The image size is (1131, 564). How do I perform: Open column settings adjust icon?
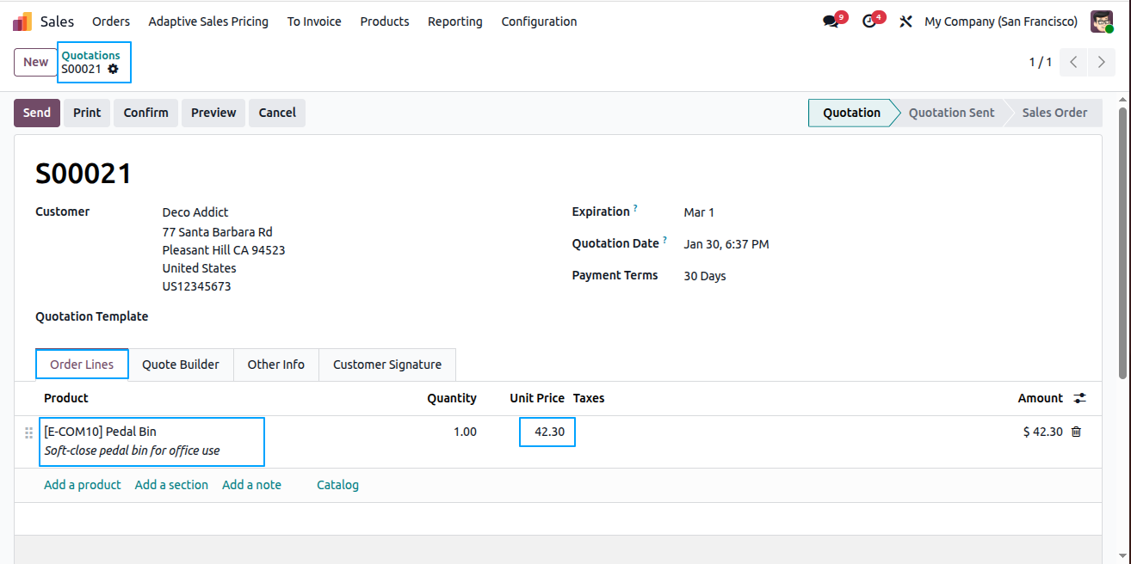[x=1079, y=398]
